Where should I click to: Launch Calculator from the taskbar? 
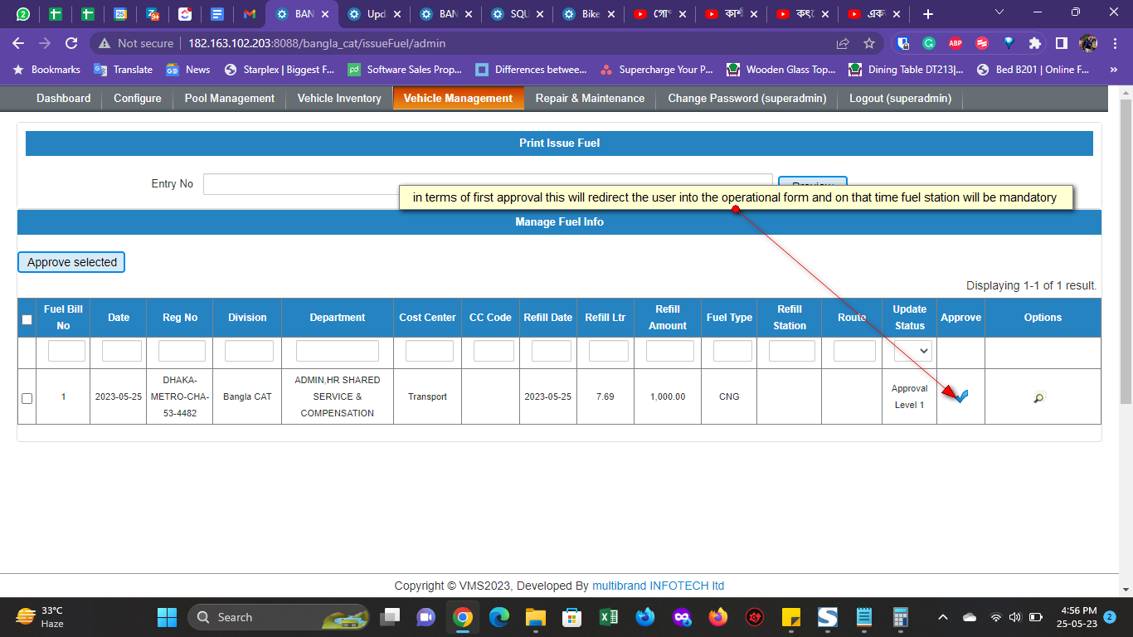(x=900, y=617)
